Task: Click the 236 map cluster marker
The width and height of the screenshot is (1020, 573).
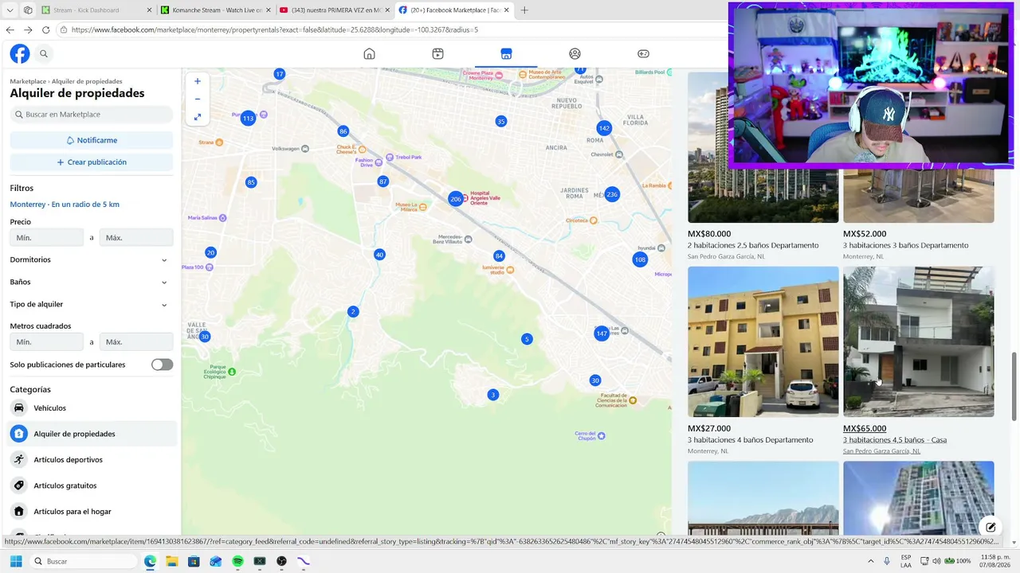Action: click(612, 194)
